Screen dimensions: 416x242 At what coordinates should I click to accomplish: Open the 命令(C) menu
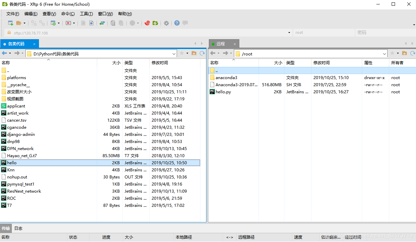[68, 14]
